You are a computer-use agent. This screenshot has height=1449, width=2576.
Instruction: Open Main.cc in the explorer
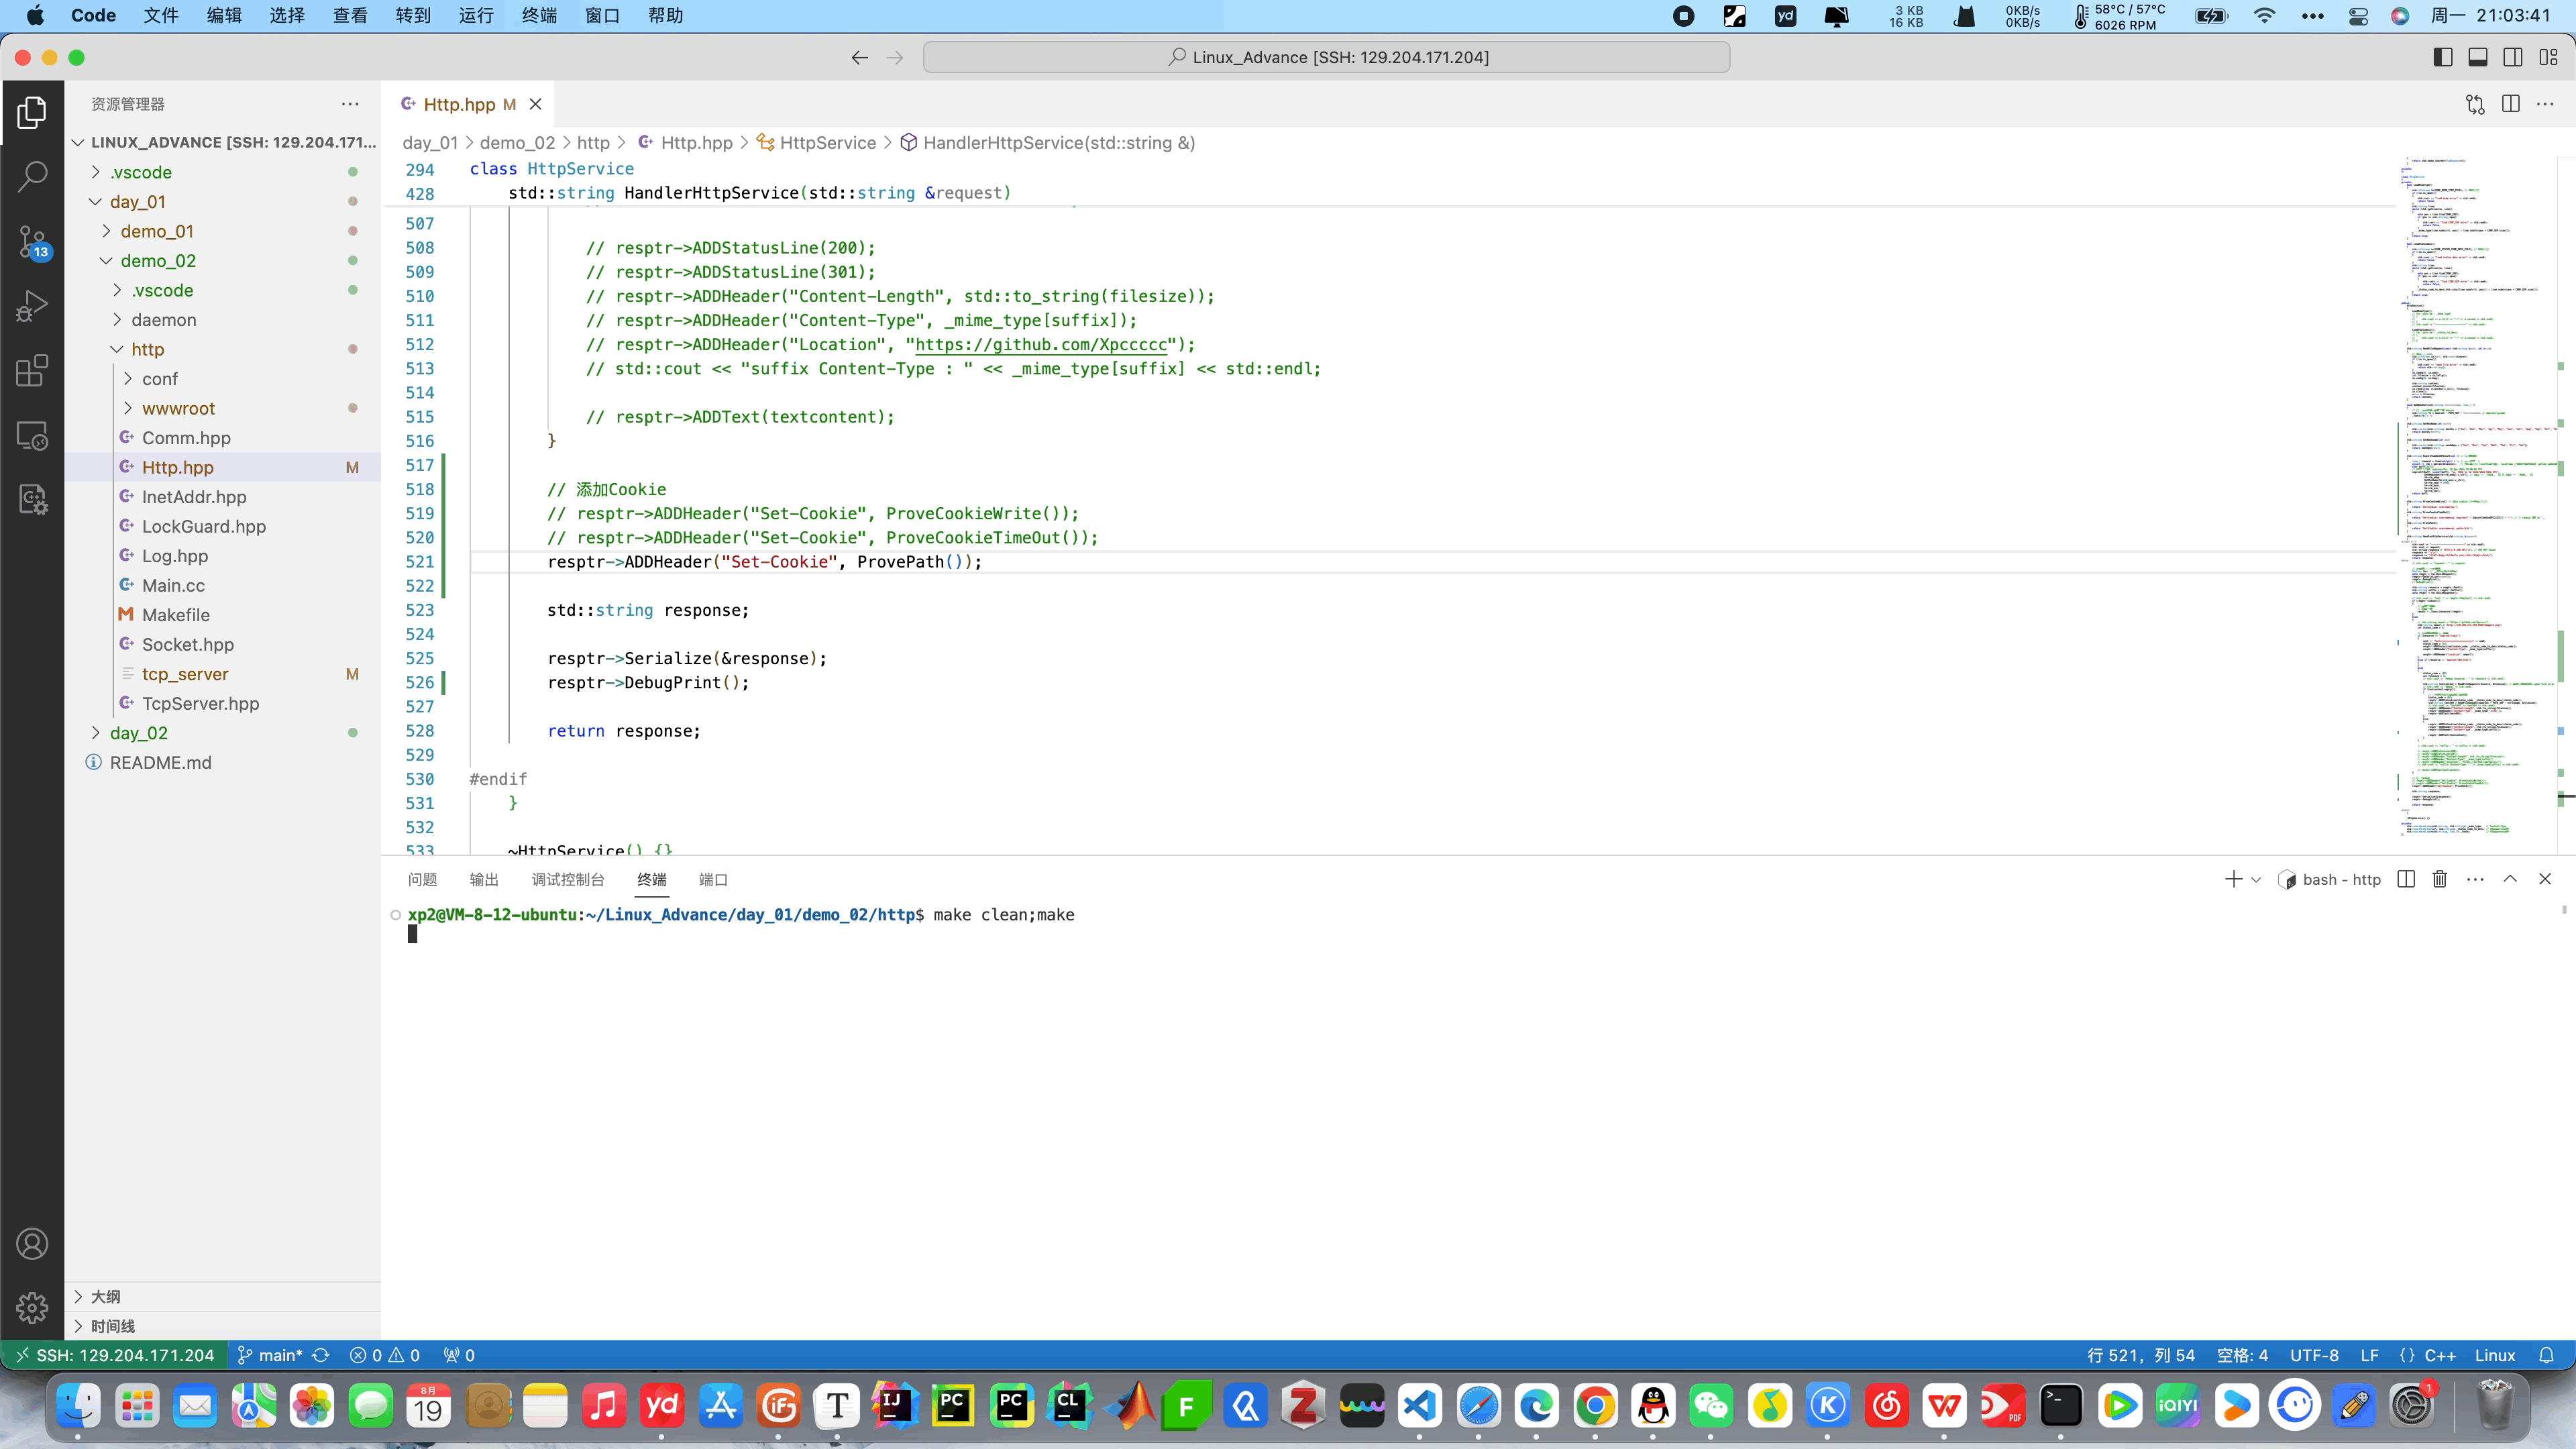173,585
